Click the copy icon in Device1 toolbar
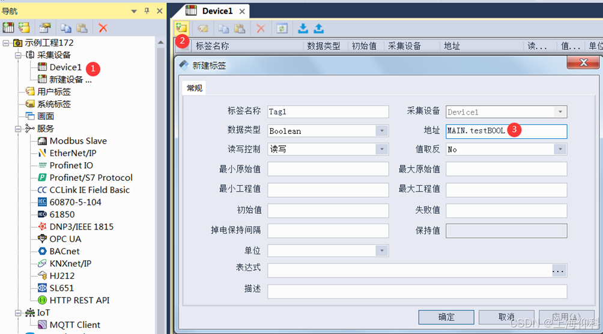Viewport: 603px width, 334px height. pyautogui.click(x=223, y=28)
